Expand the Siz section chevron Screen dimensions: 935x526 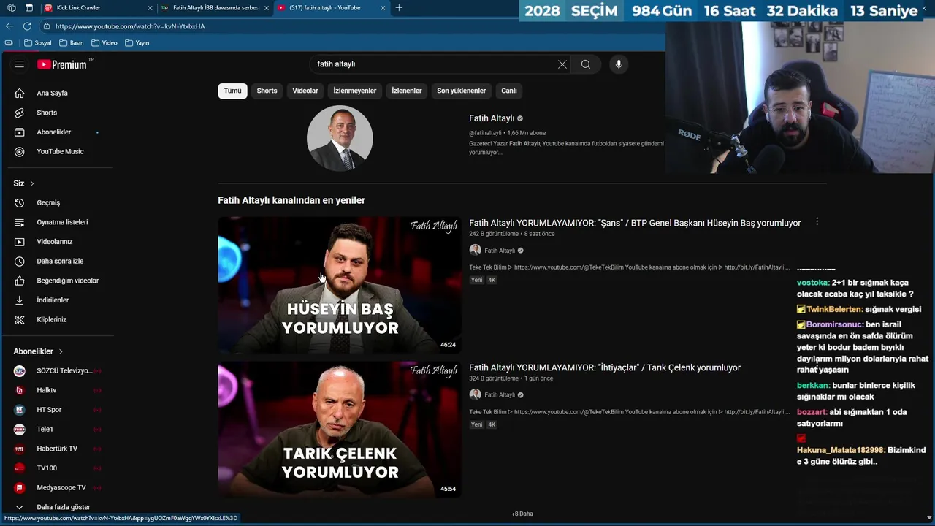(32, 183)
